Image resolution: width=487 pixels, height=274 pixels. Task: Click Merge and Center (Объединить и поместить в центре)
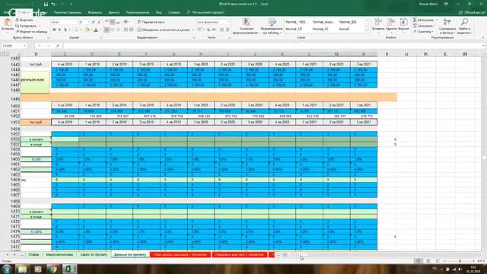point(164,30)
